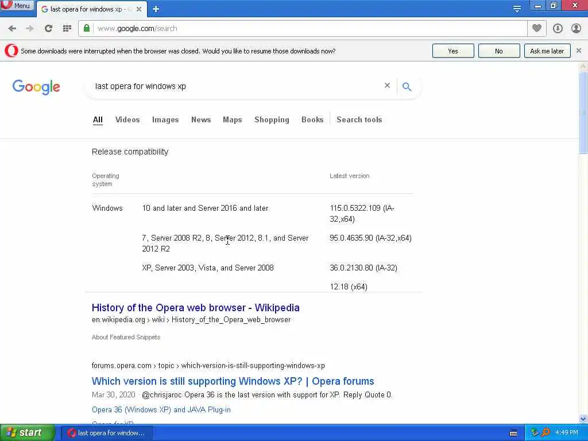Open the Opera account profile icon
Image resolution: width=588 pixels, height=441 pixels.
click(576, 29)
